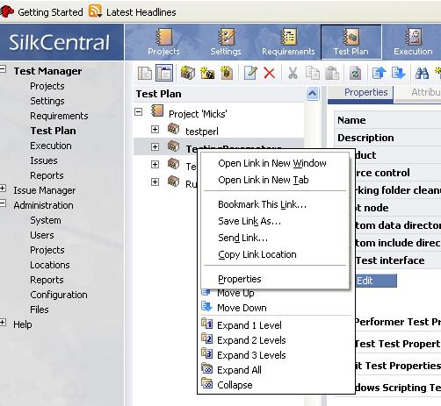Choose Send Link menu entry
This screenshot has width=441, height=406.
[x=275, y=238]
